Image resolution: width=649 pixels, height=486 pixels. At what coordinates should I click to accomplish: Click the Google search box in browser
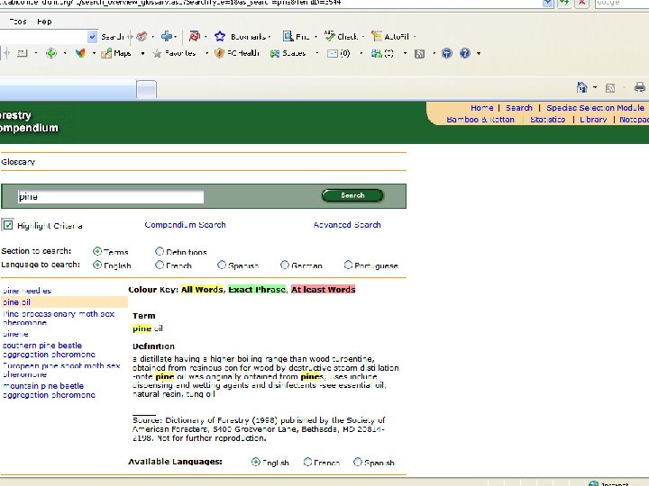[x=621, y=3]
